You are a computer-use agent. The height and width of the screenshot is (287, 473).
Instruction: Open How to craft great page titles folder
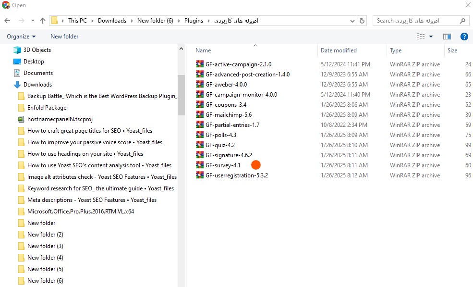[90, 130]
